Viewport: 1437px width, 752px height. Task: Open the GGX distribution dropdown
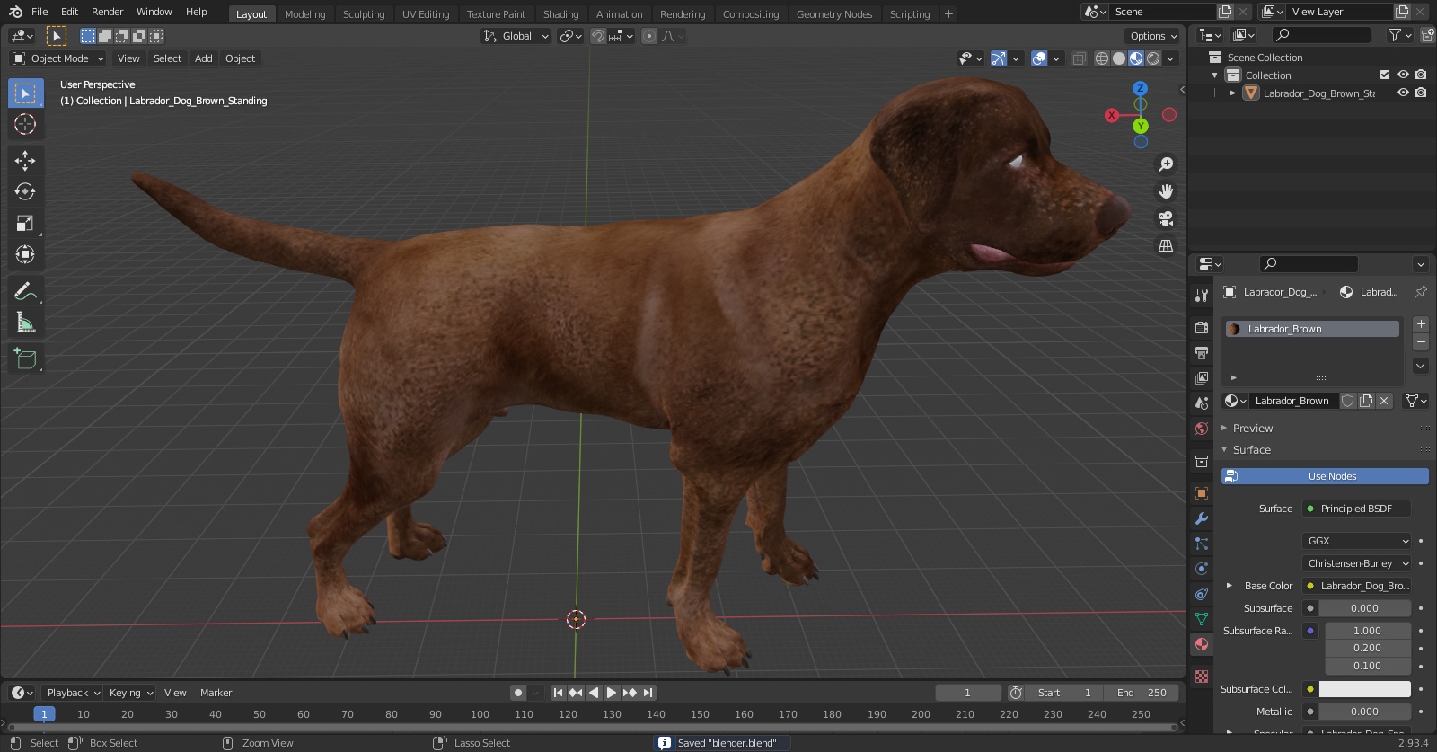[1356, 541]
